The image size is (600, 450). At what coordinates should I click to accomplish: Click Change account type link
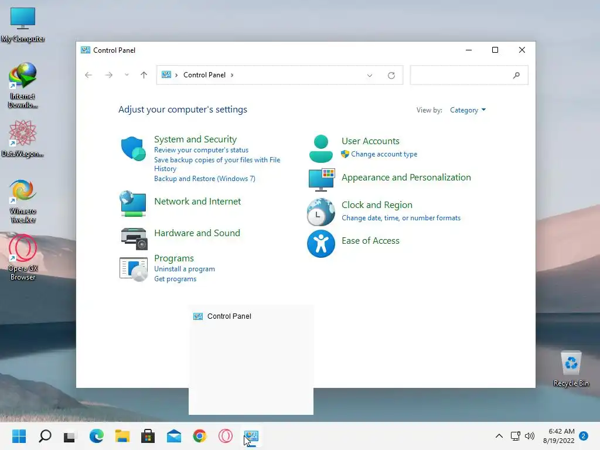click(x=384, y=154)
